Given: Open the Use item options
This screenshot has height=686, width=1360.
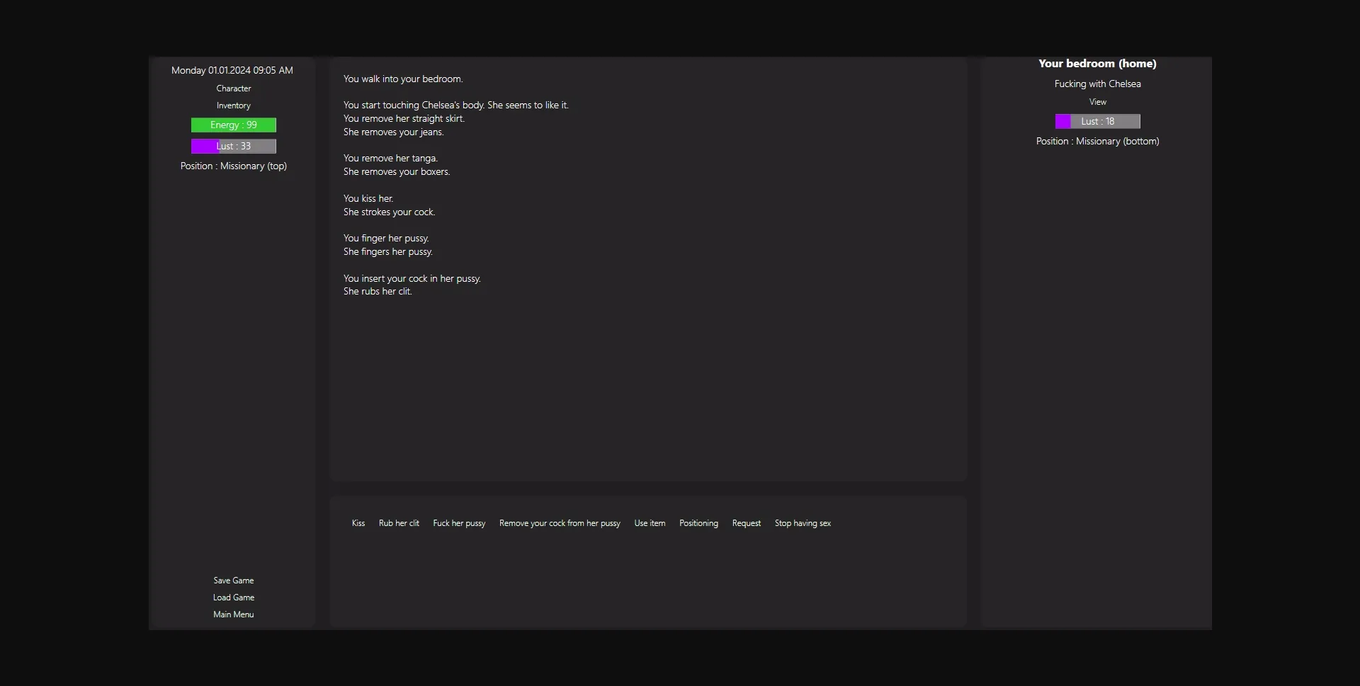Looking at the screenshot, I should pos(650,523).
